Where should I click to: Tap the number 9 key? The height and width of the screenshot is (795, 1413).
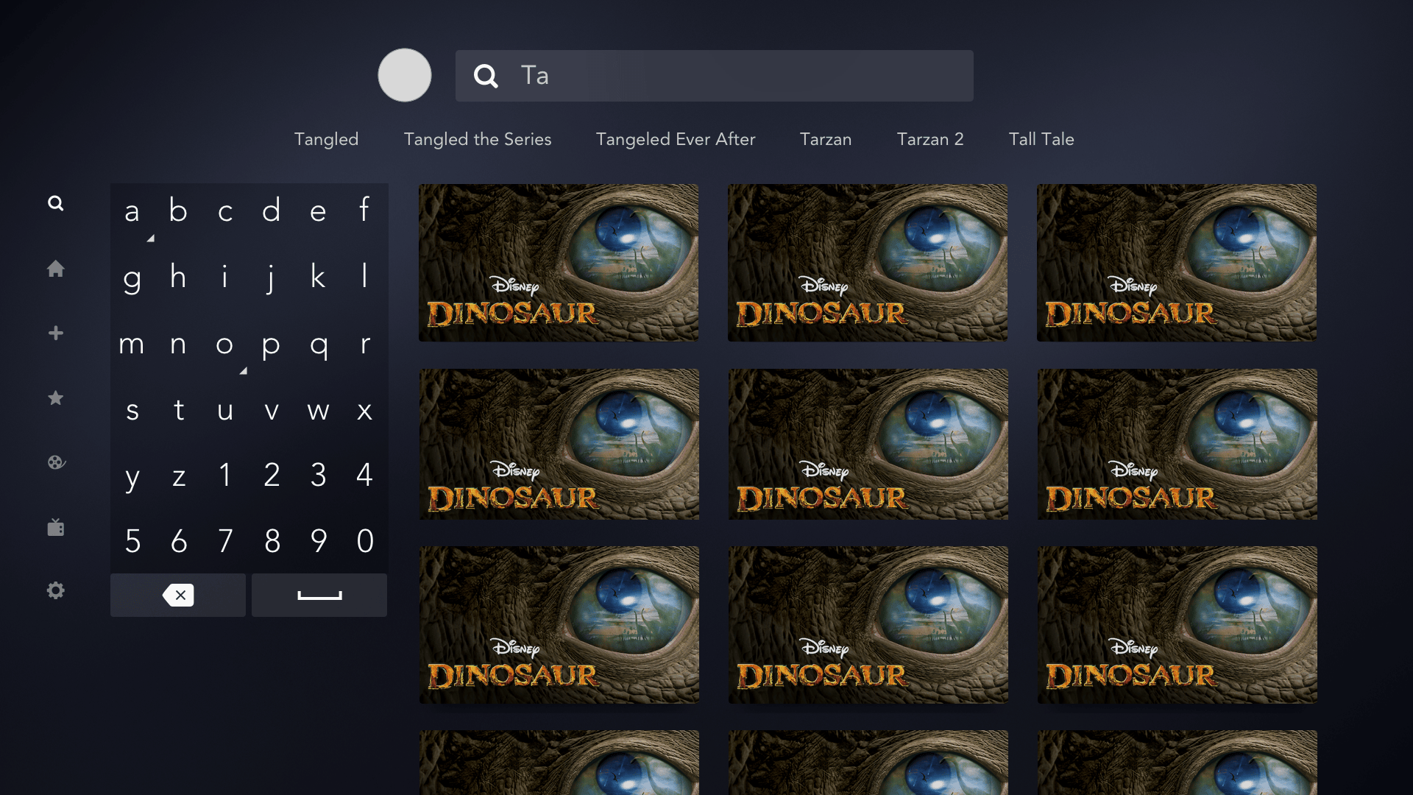point(318,541)
